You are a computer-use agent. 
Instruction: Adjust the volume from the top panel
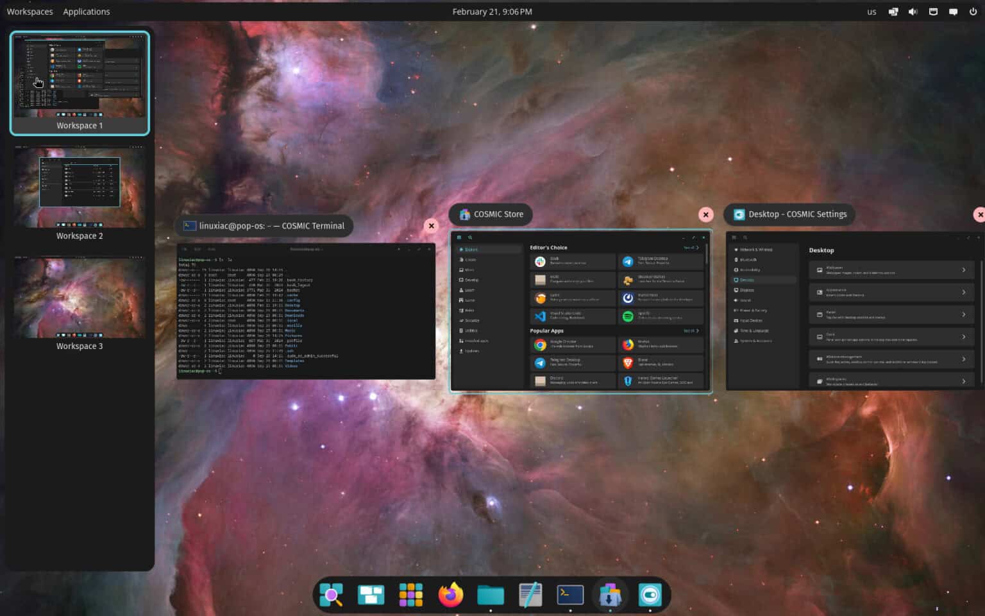tap(913, 11)
